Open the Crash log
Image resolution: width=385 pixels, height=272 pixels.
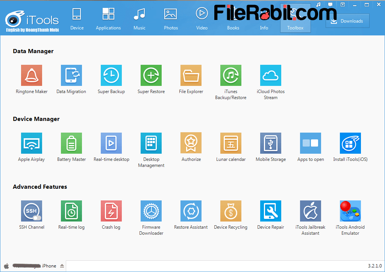[x=111, y=211]
